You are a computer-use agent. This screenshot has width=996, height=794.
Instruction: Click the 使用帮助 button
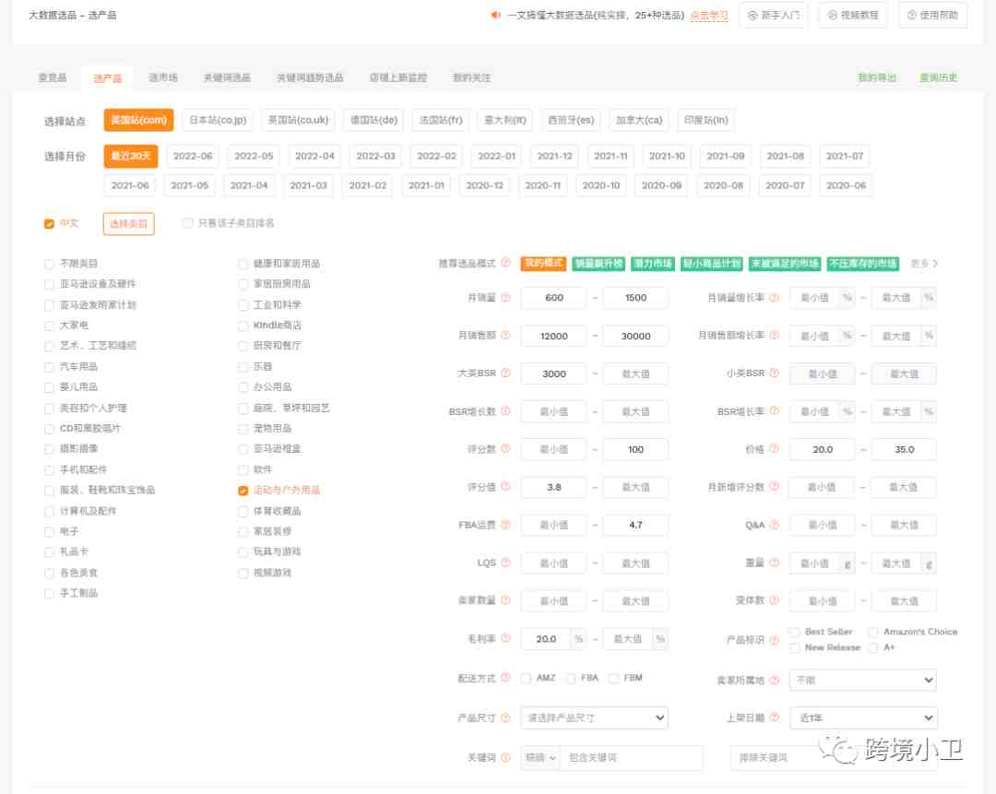[932, 15]
